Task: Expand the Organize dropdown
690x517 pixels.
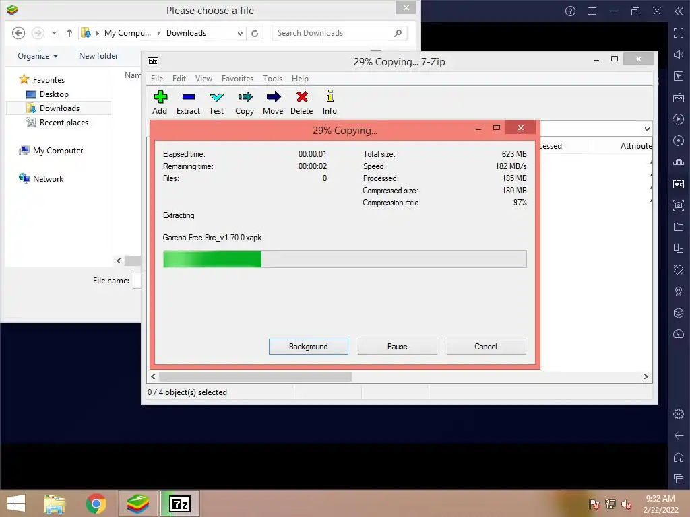Action: [38, 56]
